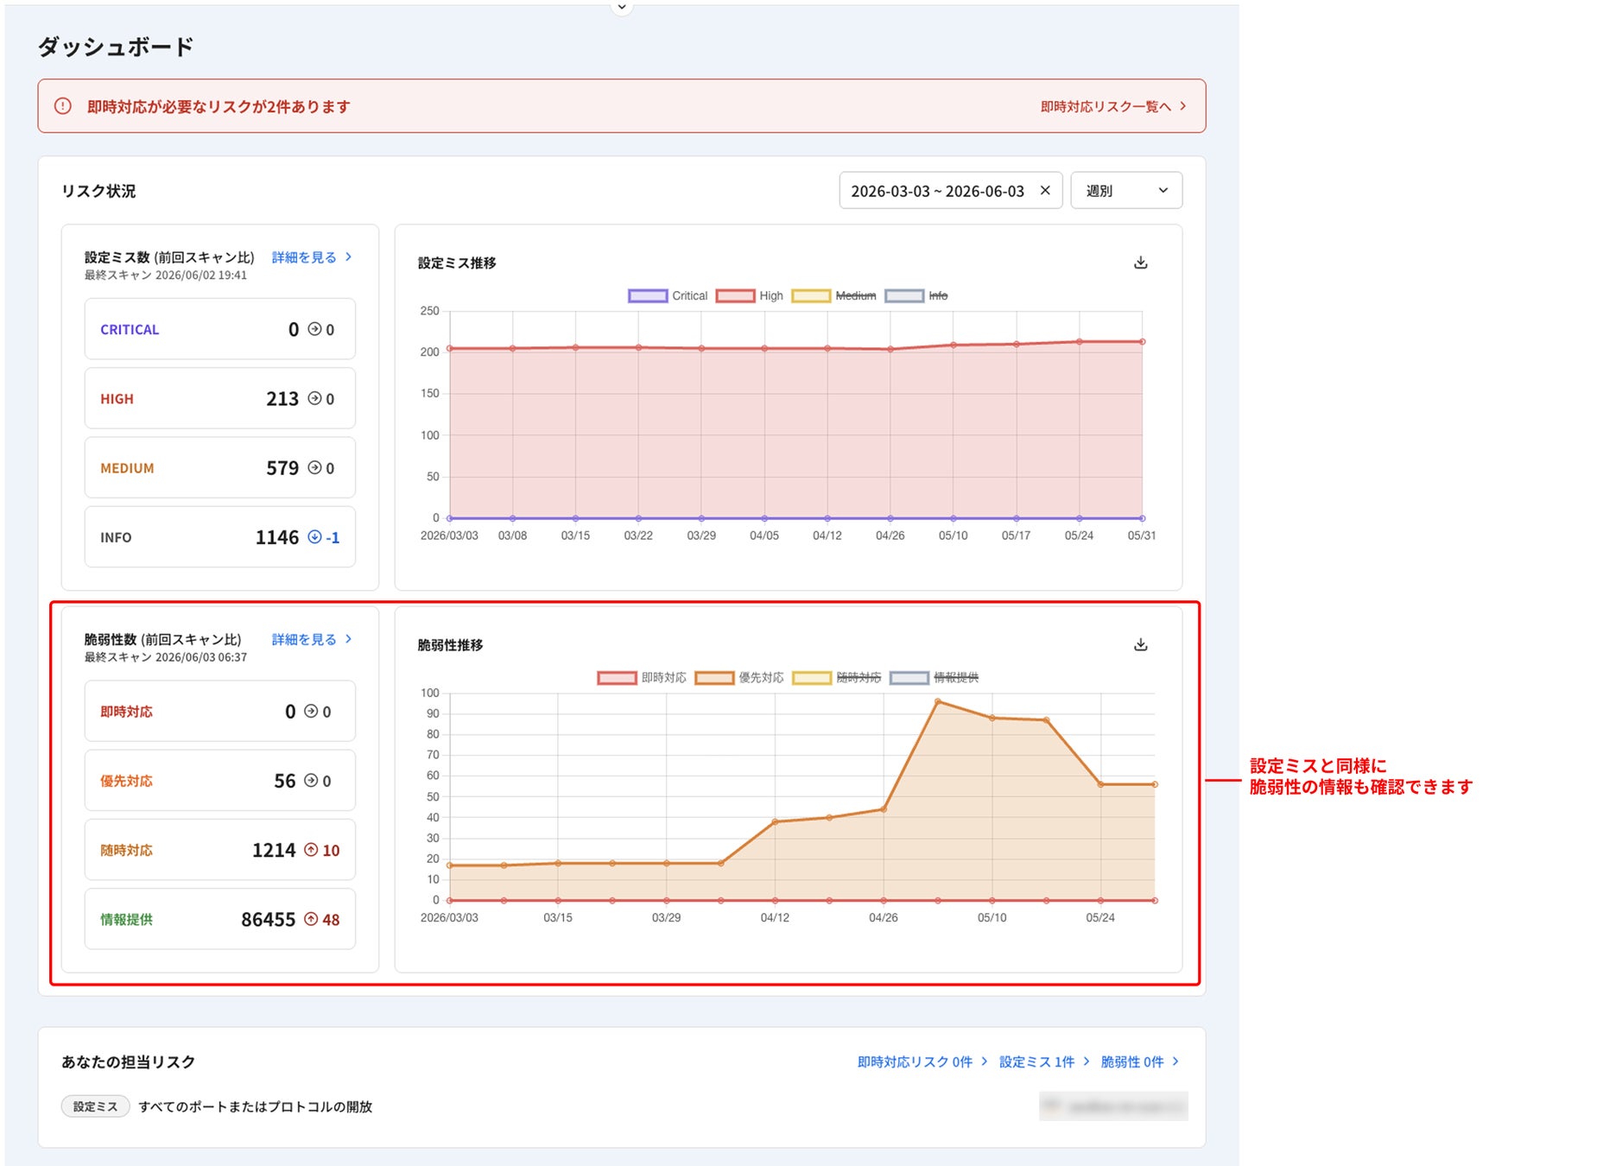The width and height of the screenshot is (1622, 1166).
Task: Enable the 随時対応 legend series
Action: pos(837,677)
